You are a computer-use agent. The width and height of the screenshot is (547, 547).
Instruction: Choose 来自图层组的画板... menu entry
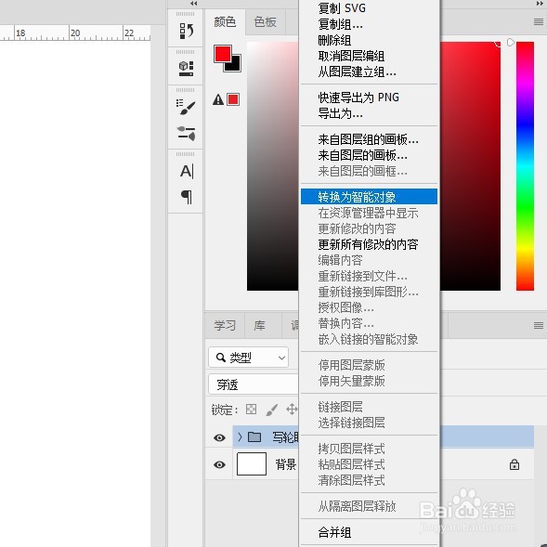[369, 139]
